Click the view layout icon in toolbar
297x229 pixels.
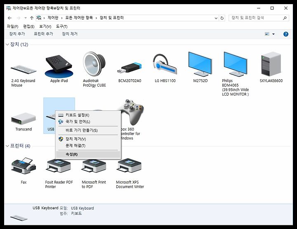coord(267,34)
